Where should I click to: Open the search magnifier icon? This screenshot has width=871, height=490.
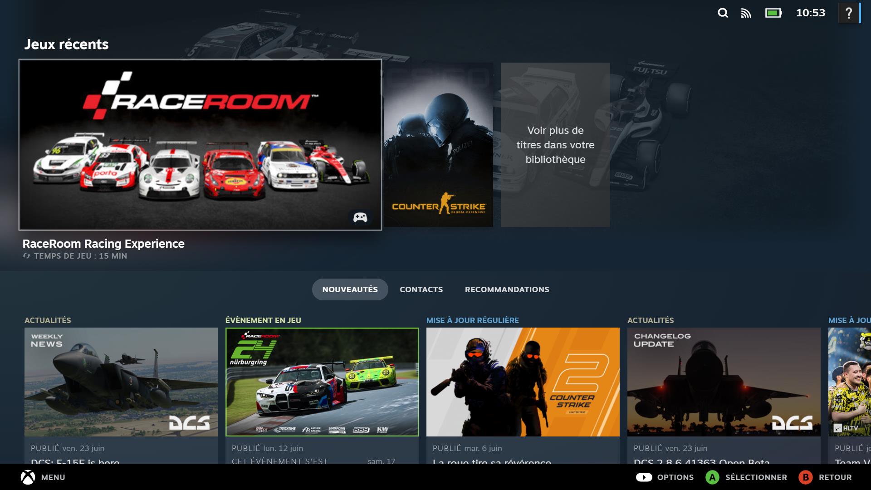(x=723, y=13)
